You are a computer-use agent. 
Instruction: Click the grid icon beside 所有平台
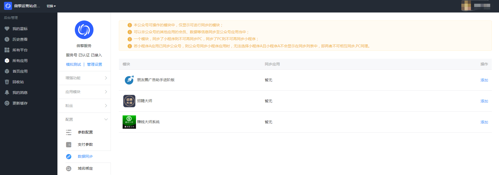click(7, 50)
